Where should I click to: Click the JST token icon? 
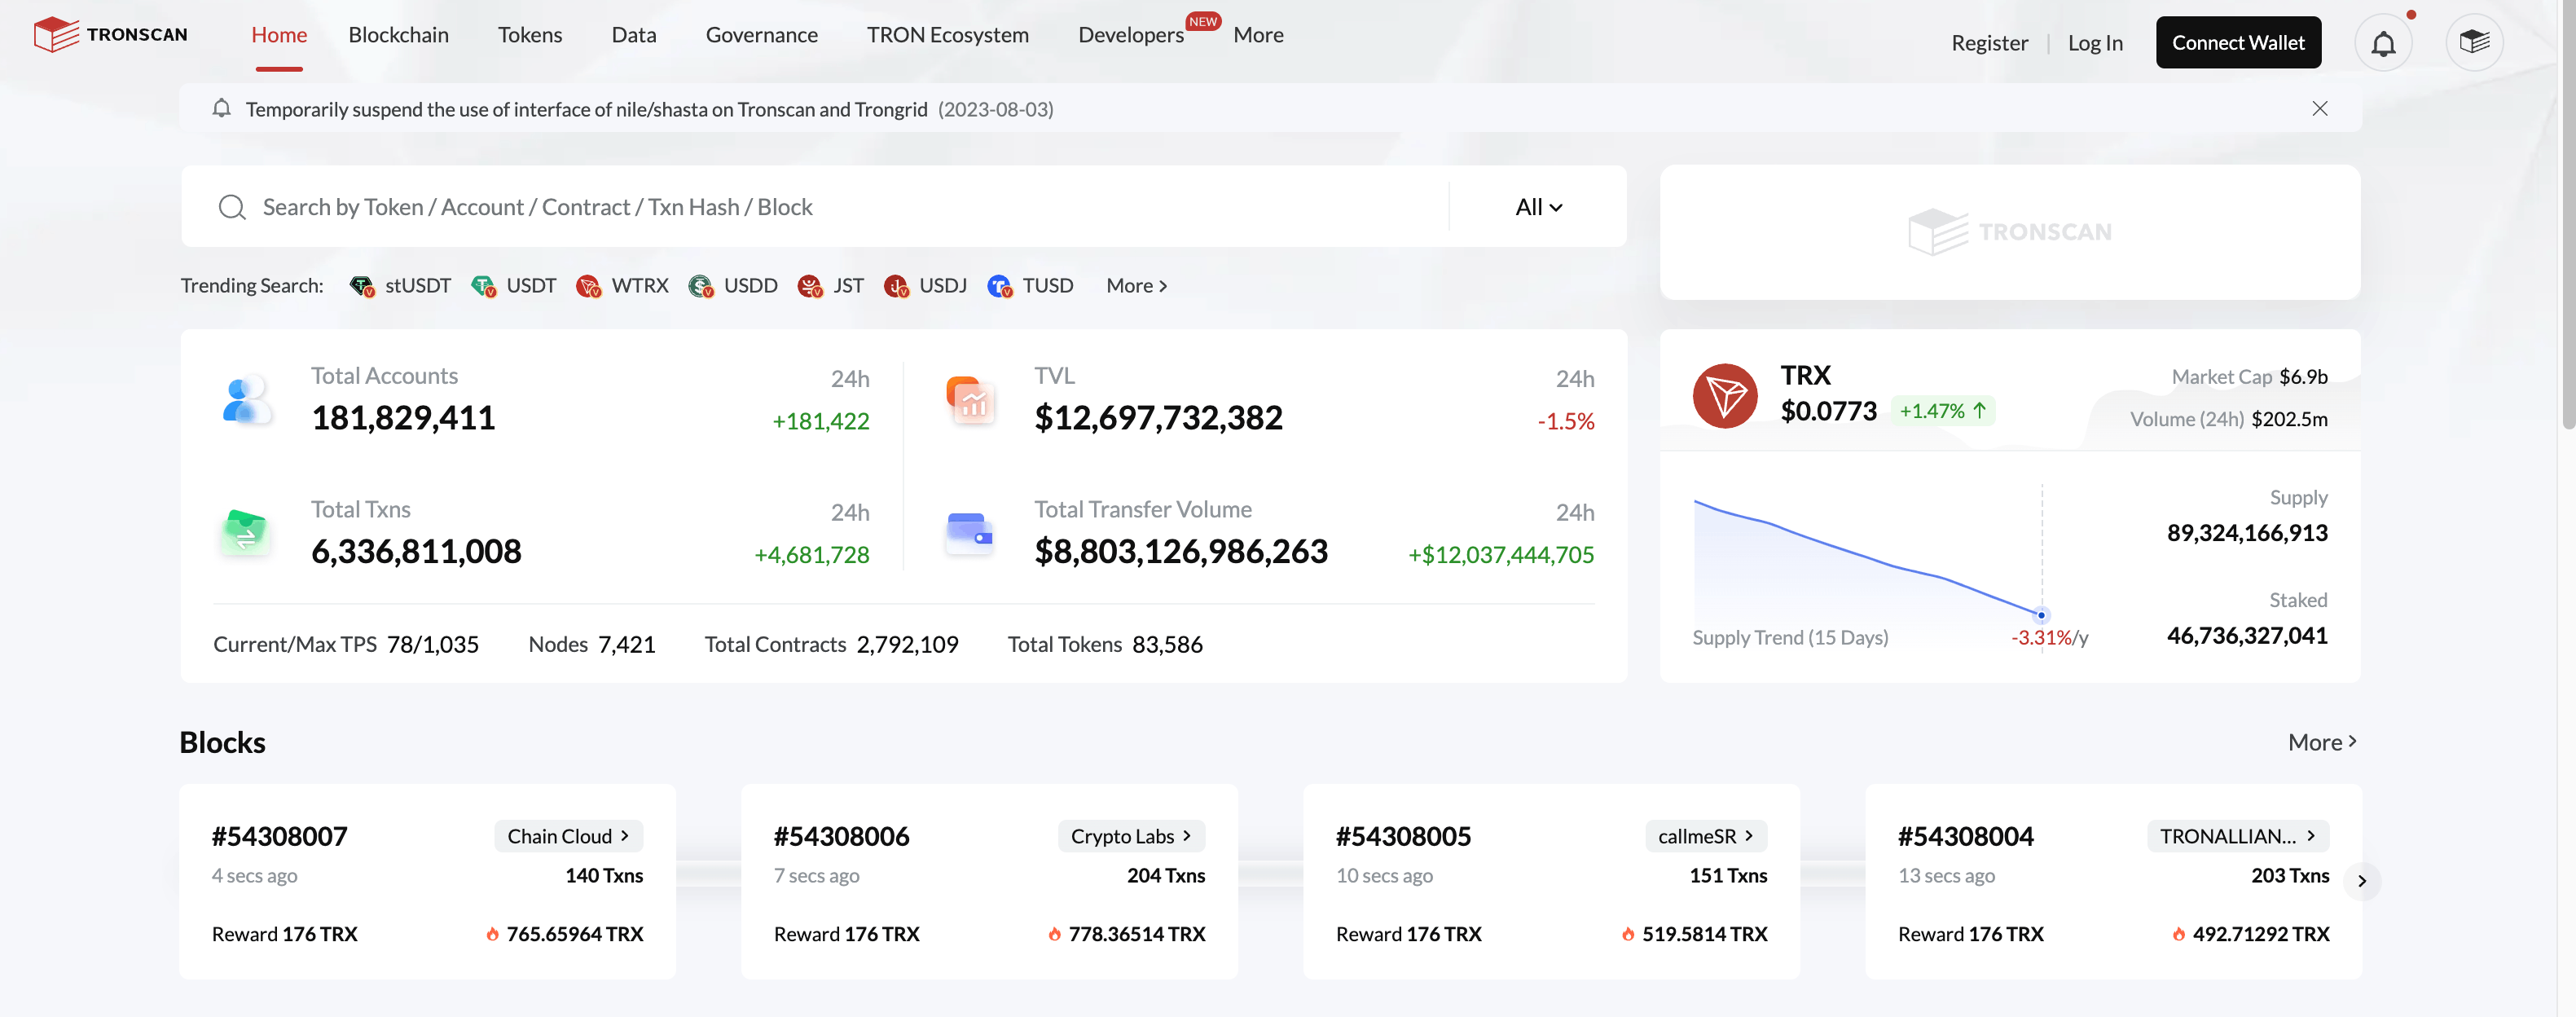[809, 286]
